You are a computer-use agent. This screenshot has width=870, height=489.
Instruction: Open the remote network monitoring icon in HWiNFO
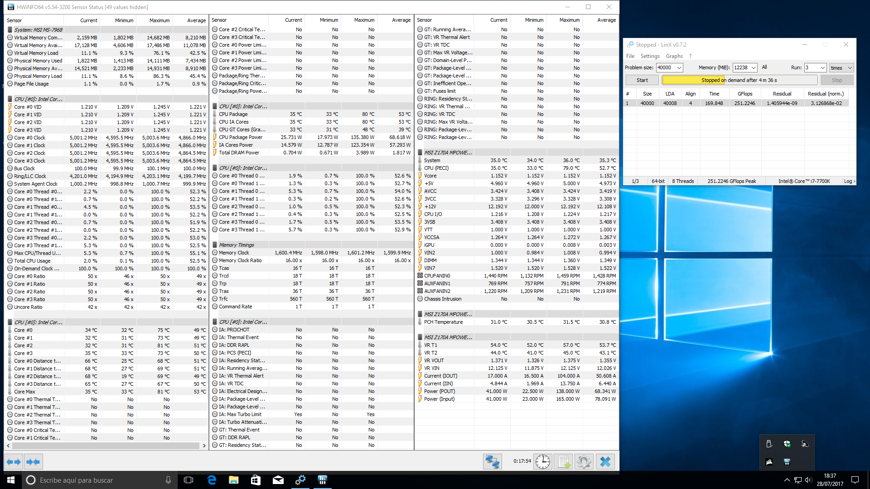coord(492,462)
